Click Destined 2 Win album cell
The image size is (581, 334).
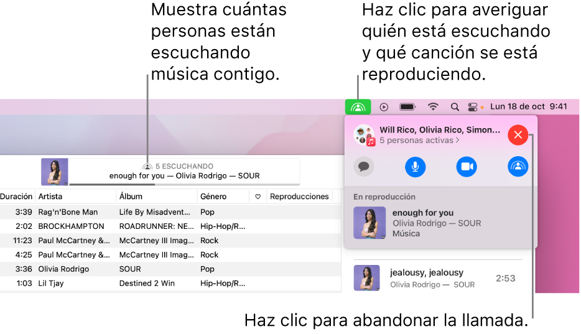point(147,283)
